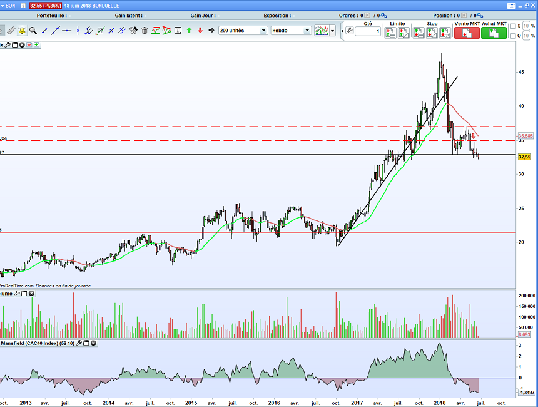Place second Limite order button

coord(403,33)
